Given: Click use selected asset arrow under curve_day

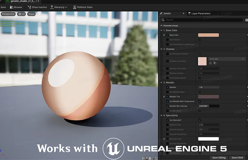Looking at the screenshot, I should click(210, 63).
